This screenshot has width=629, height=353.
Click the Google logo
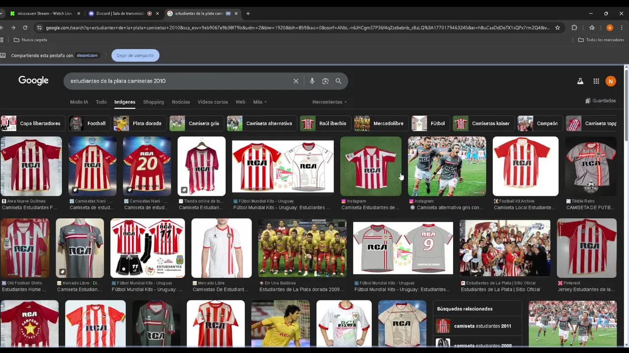(33, 80)
